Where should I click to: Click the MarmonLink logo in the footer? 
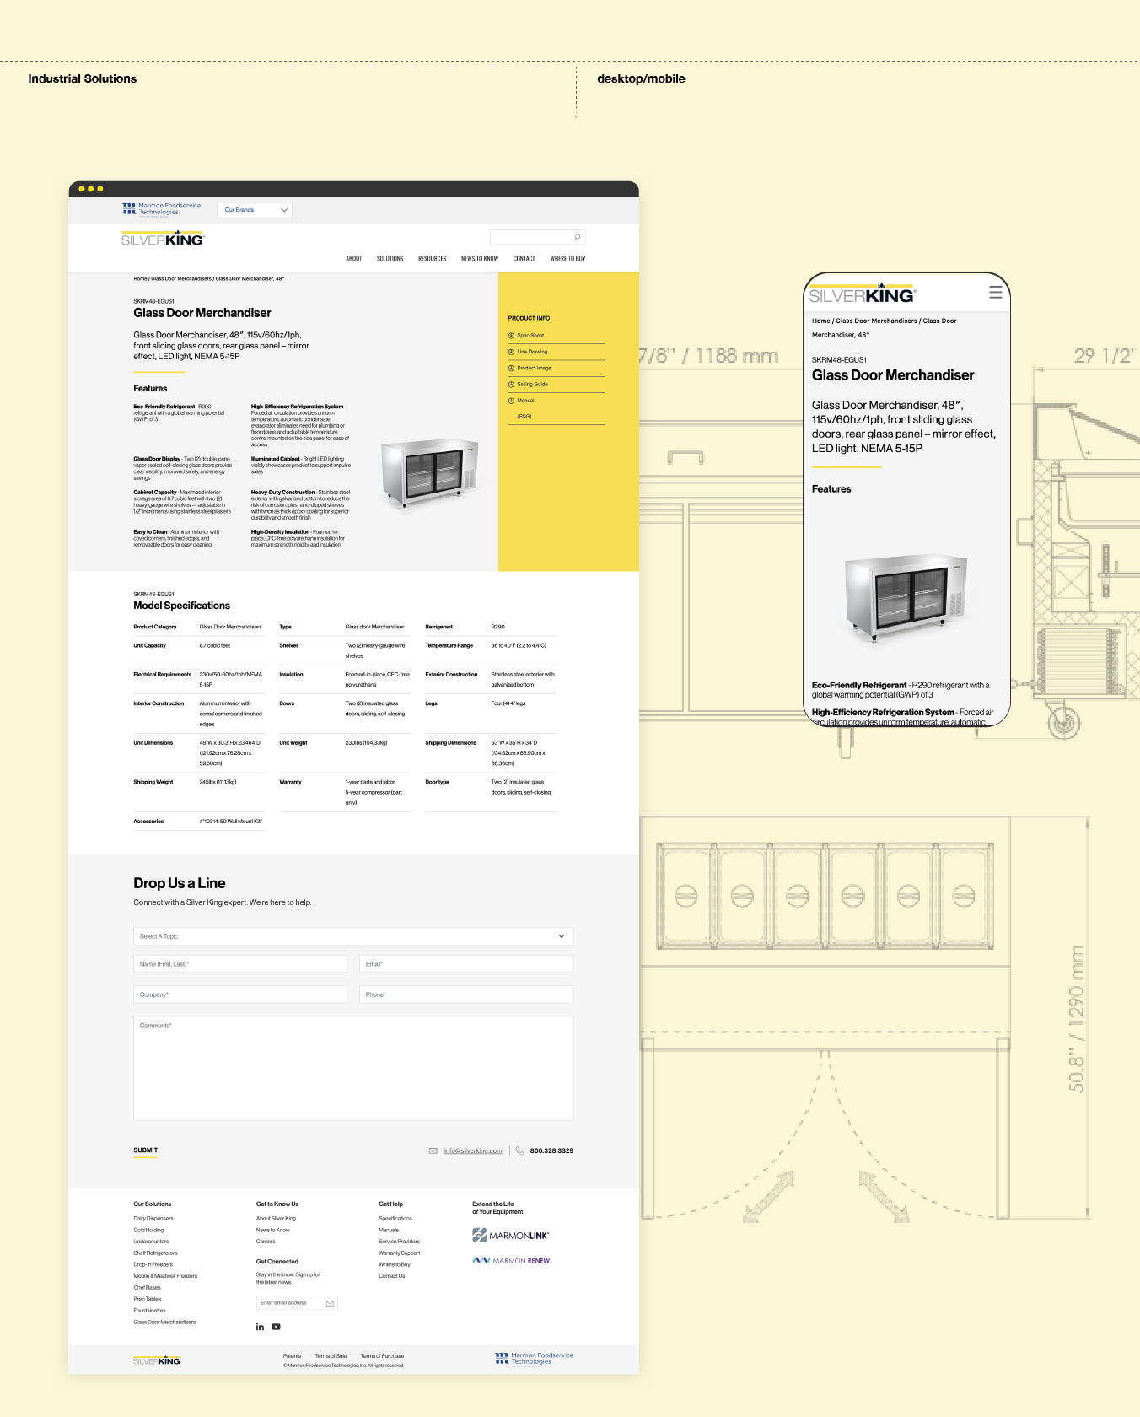coord(510,1236)
